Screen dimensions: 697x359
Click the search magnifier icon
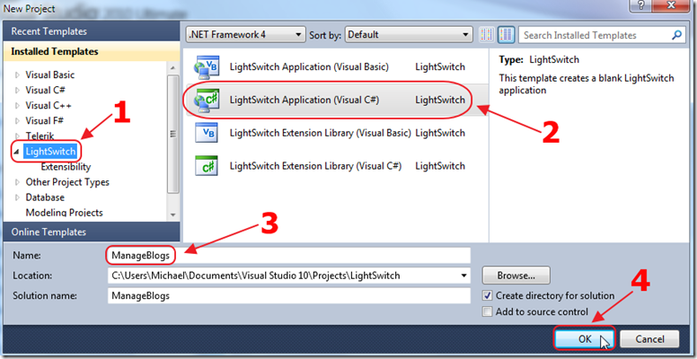[x=676, y=35]
